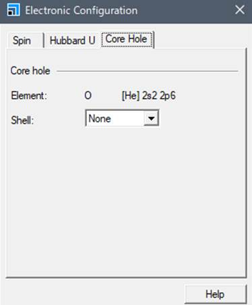
Task: Click the Core hole group heading
Action: tap(30, 71)
